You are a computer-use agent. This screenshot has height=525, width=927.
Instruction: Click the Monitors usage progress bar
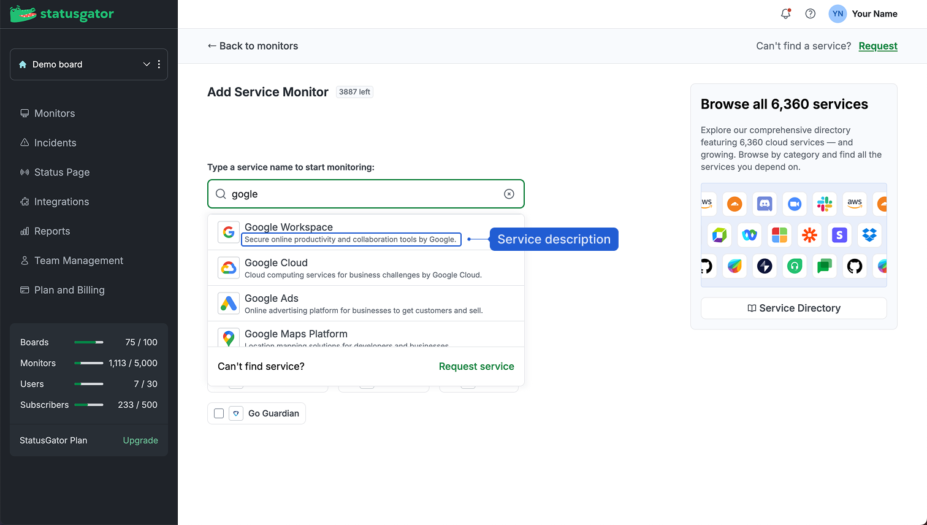[89, 363]
